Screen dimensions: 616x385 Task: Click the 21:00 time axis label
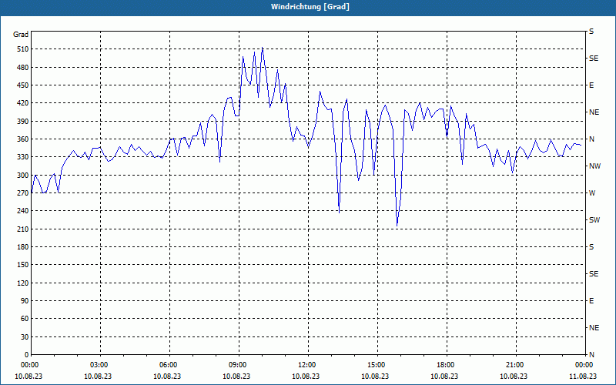coord(514,365)
